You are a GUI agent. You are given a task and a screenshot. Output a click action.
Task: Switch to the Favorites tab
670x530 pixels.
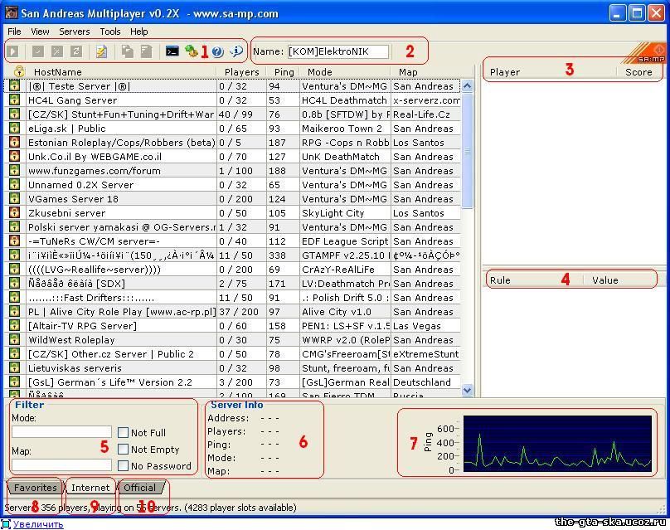pyautogui.click(x=35, y=488)
